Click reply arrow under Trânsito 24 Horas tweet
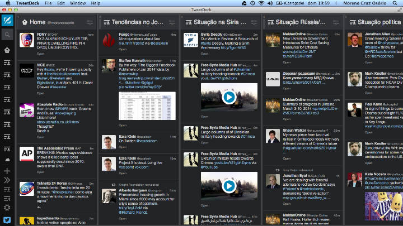This screenshot has height=226, width=403. click(x=39, y=207)
